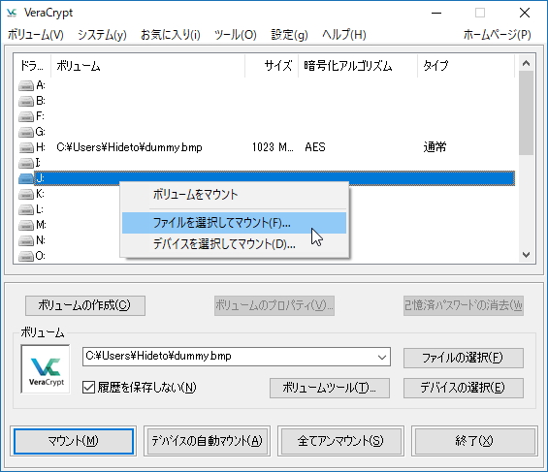This screenshot has width=548, height=472.
Task: Click the drive icon for N:
Action: (26, 241)
